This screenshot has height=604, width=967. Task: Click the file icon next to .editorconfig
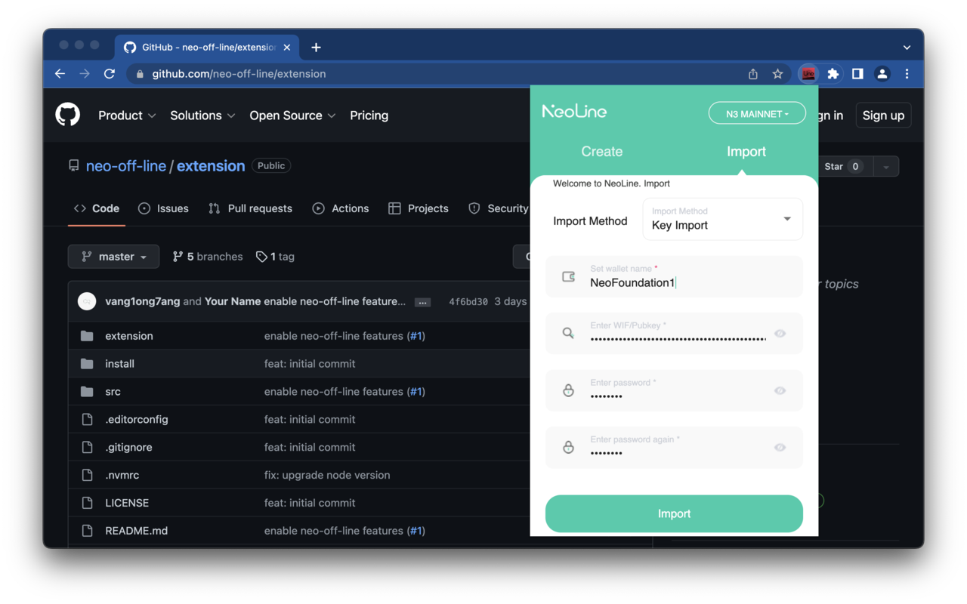tap(87, 420)
